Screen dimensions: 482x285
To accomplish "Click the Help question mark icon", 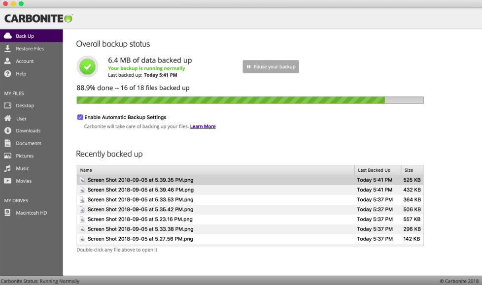I will [x=8, y=74].
